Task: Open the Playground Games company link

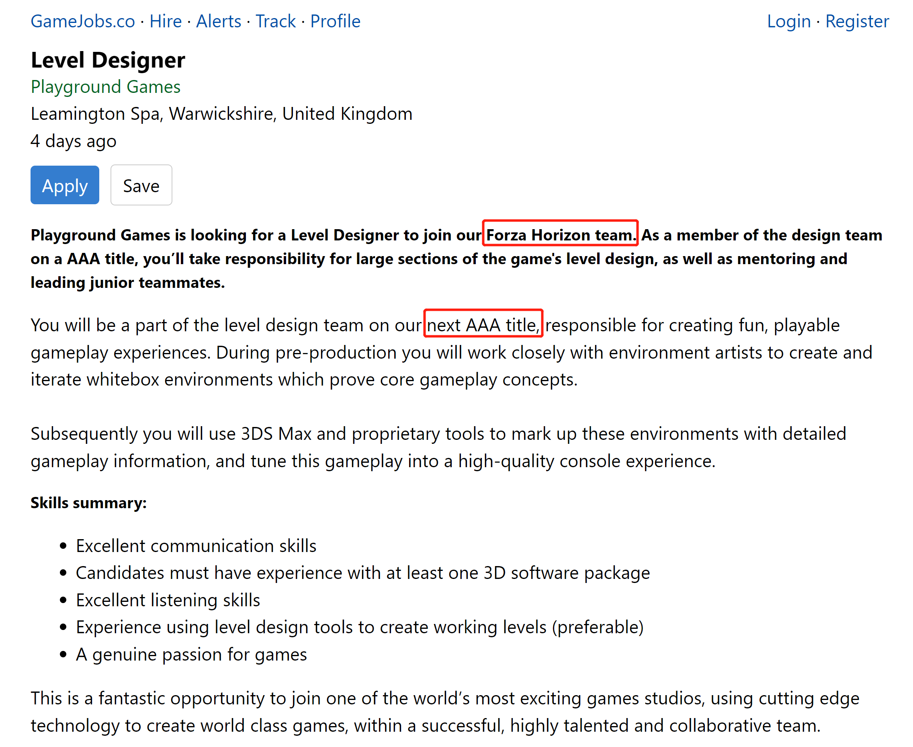Action: coord(105,87)
